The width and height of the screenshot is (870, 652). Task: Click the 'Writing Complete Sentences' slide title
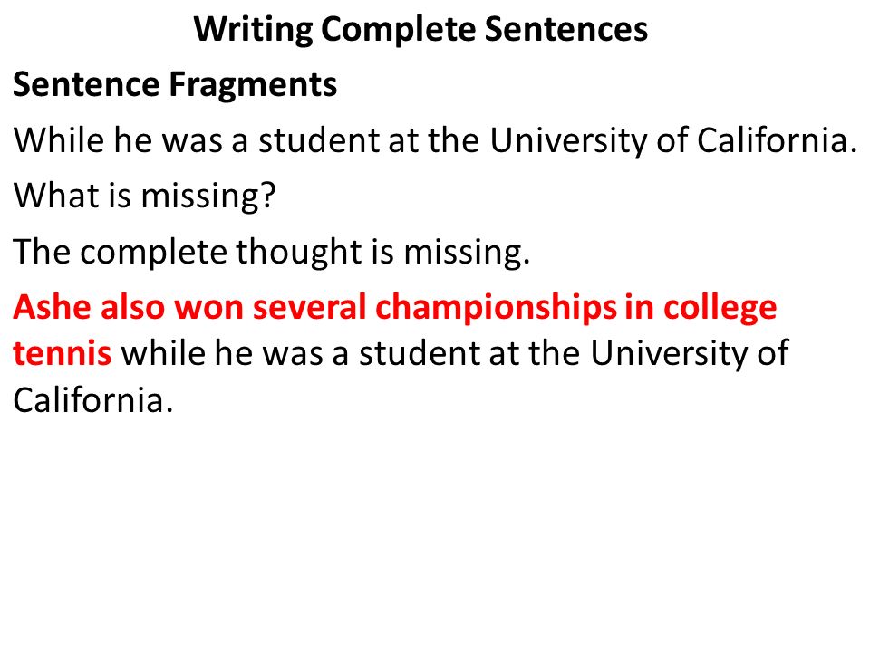420,29
